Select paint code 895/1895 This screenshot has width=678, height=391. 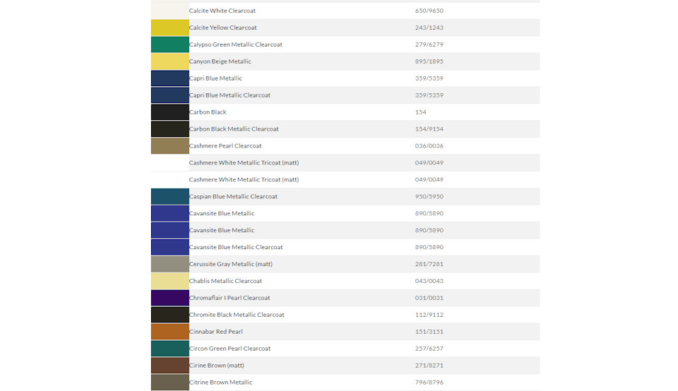(429, 61)
